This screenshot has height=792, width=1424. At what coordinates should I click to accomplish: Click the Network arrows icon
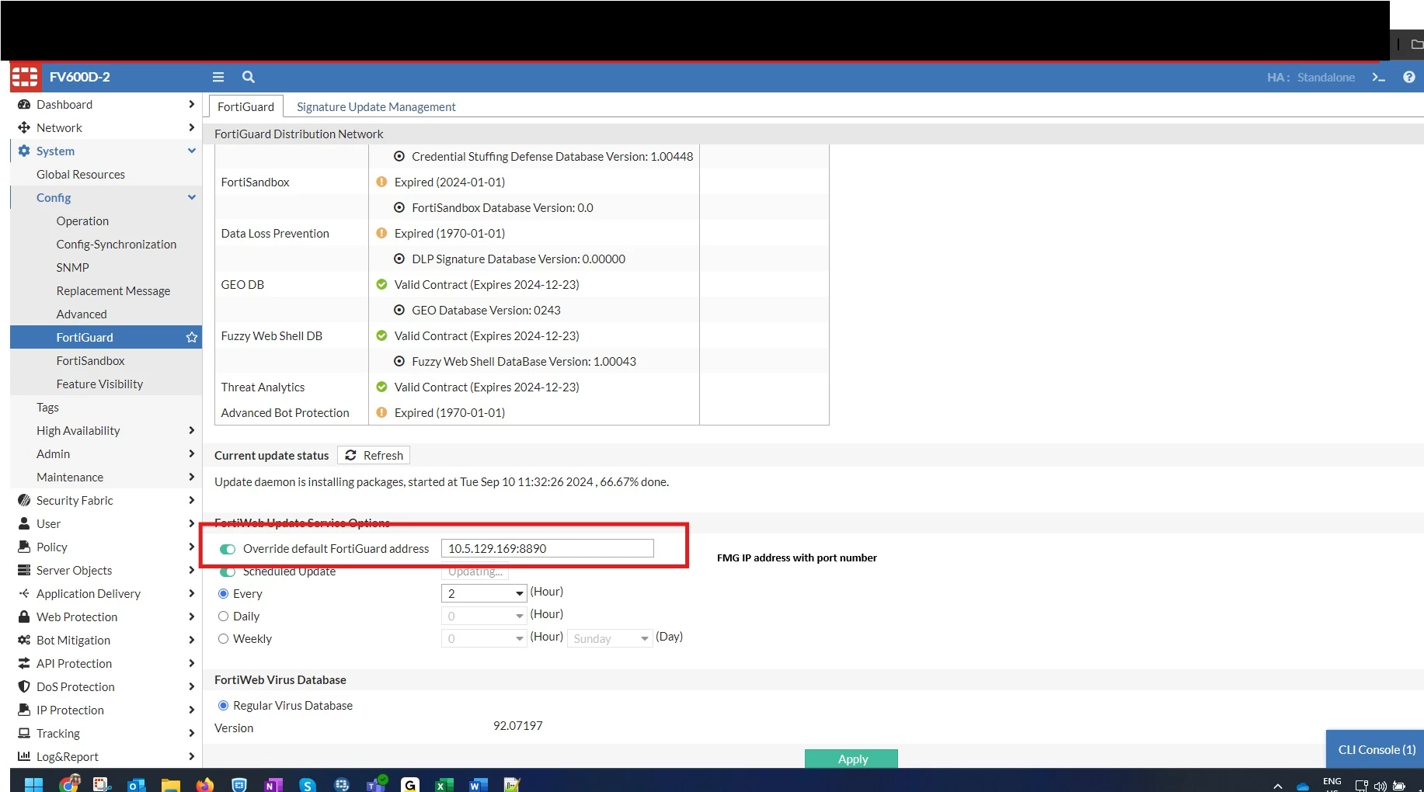[24, 127]
